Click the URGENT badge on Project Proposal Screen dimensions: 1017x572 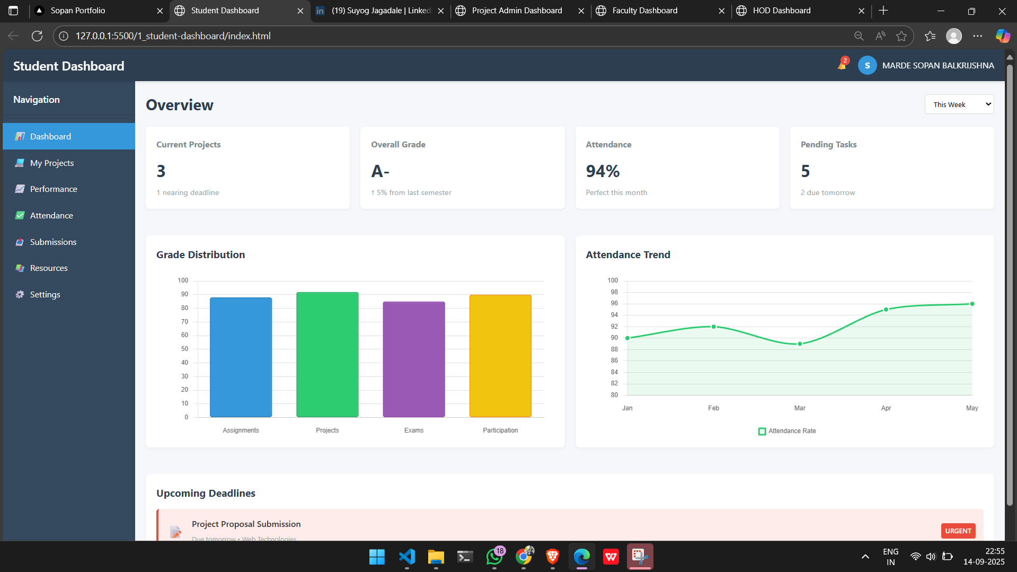click(958, 531)
